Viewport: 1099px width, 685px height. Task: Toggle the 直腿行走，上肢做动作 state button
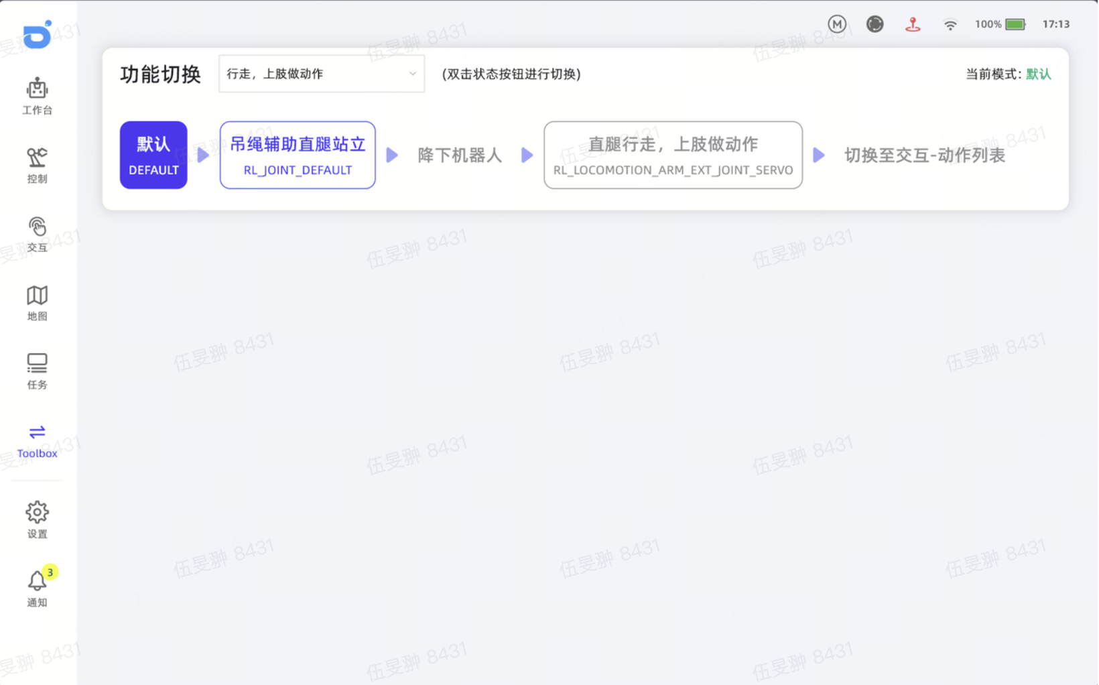click(x=673, y=155)
